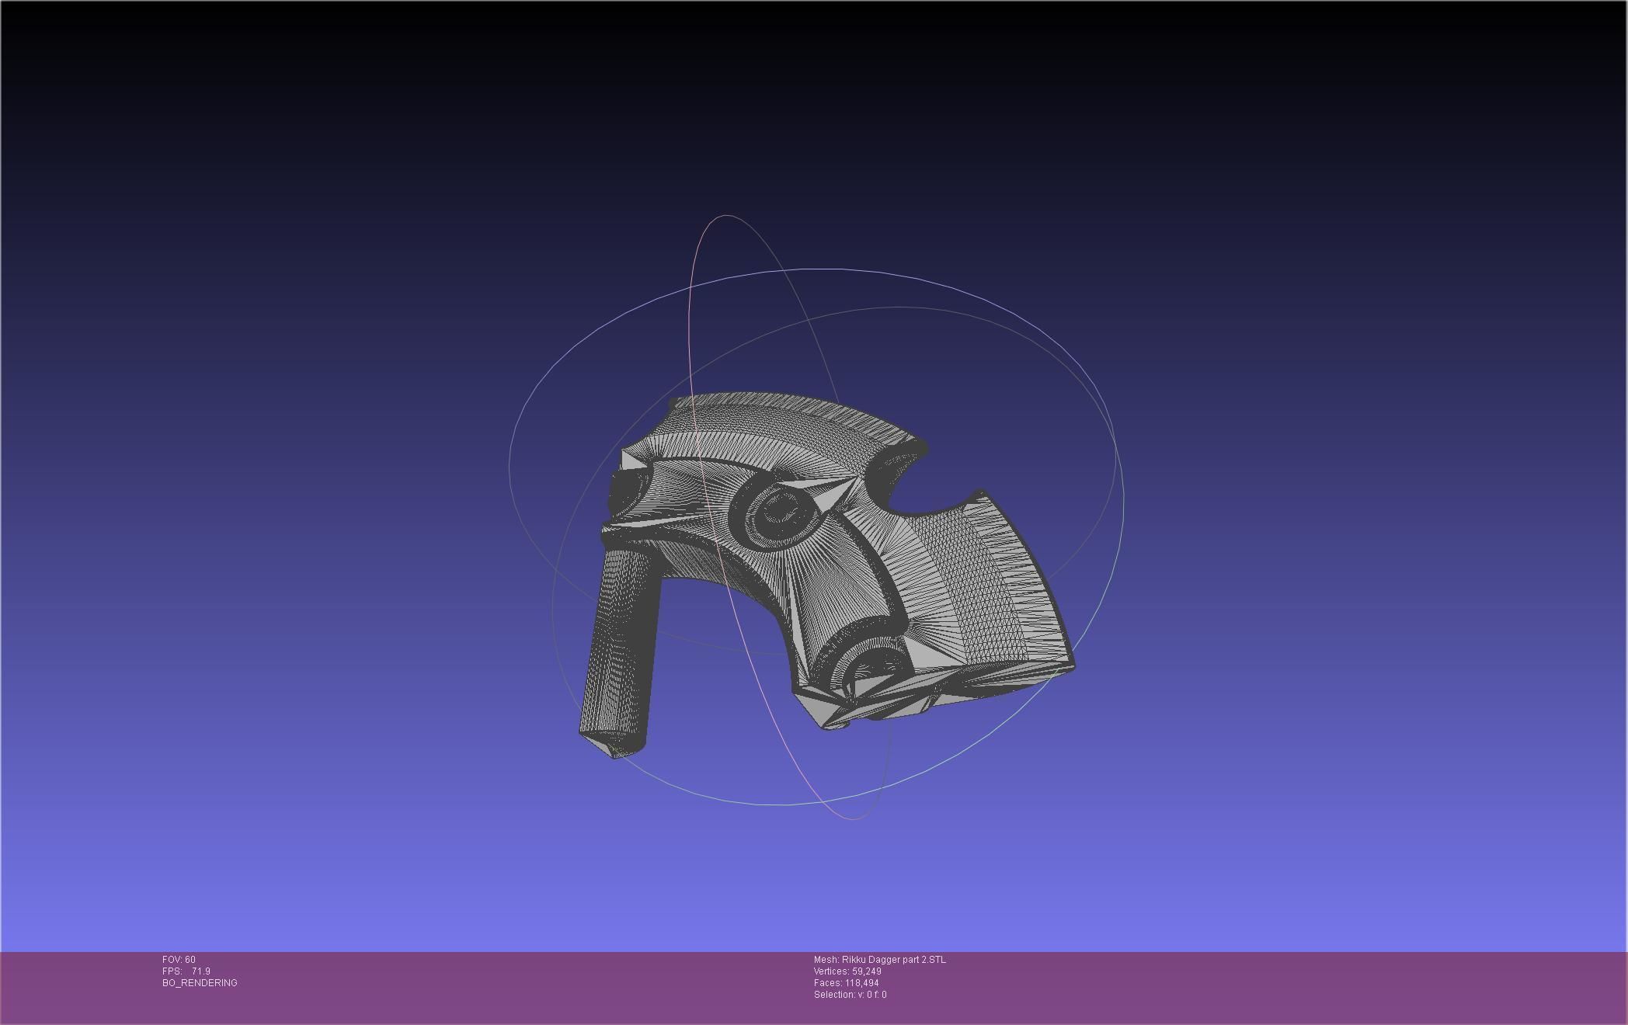The width and height of the screenshot is (1628, 1025).
Task: Click the 'Faces: 118,494' entry
Action: (x=847, y=983)
